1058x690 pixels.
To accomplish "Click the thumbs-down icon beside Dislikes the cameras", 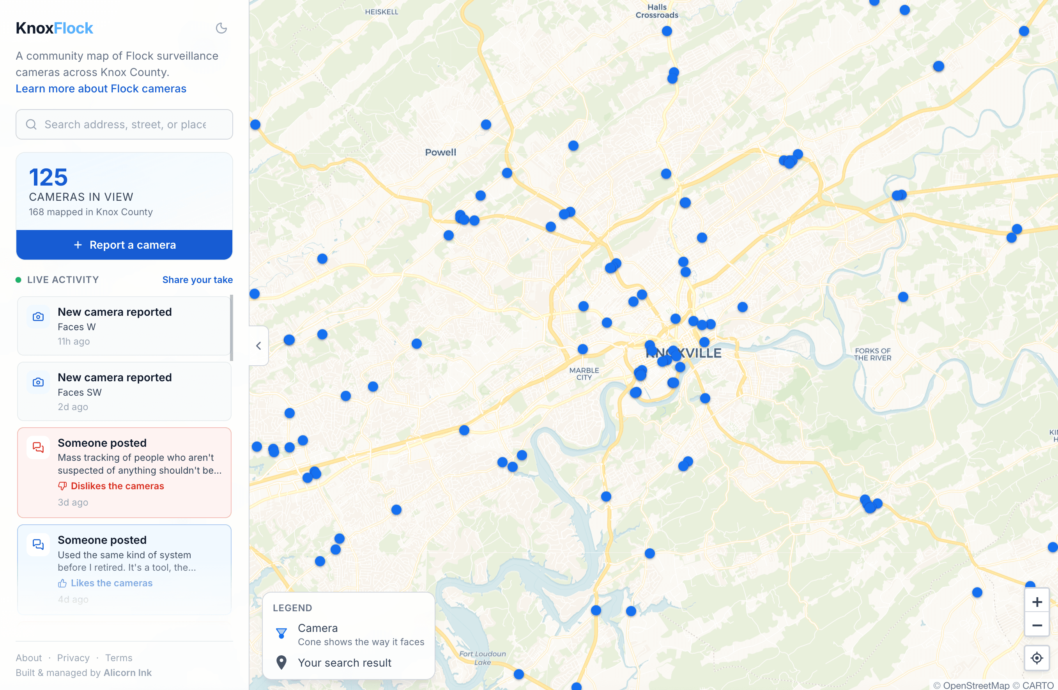I will [x=62, y=486].
